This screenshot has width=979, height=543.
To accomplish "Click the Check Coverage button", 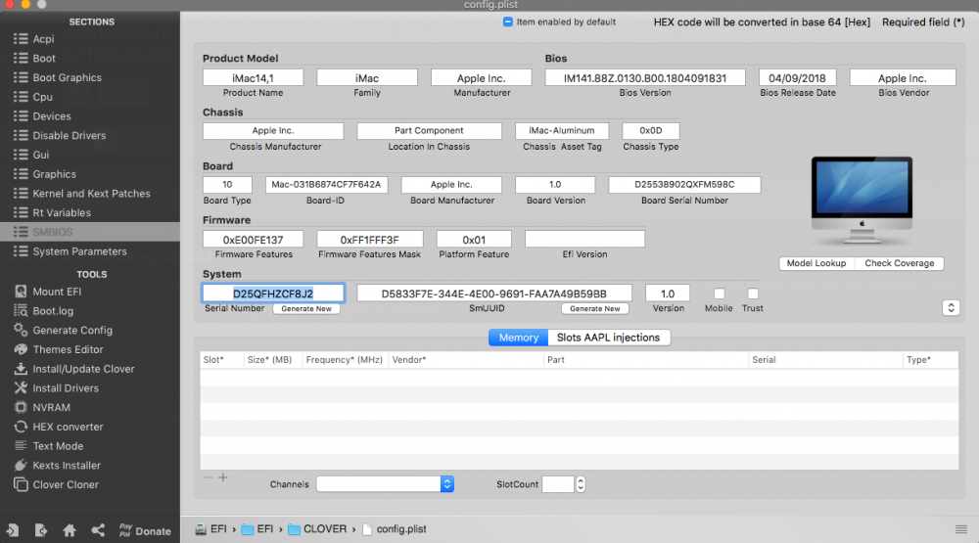I will pyautogui.click(x=899, y=263).
